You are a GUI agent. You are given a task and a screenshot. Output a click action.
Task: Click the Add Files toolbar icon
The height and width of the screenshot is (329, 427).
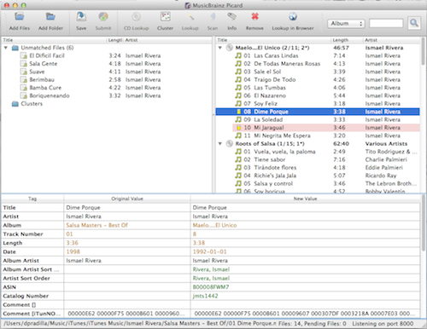(x=20, y=17)
